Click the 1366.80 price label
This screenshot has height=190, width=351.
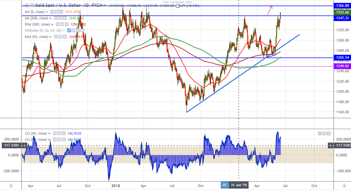coord(342,6)
